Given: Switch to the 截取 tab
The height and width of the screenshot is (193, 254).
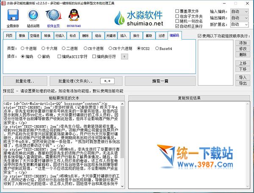Looking at the screenshot, I should pyautogui.click(x=149, y=36).
